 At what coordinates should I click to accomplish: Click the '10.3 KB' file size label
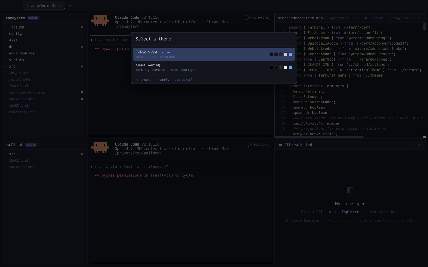coord(361,18)
